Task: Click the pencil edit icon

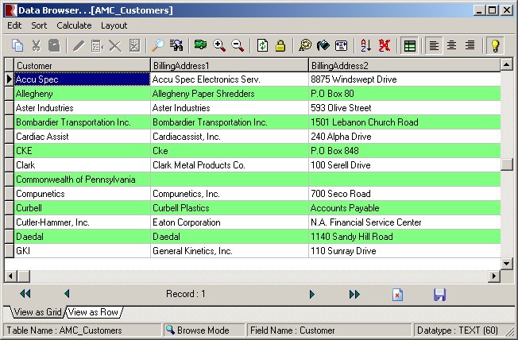Action: pyautogui.click(x=79, y=45)
